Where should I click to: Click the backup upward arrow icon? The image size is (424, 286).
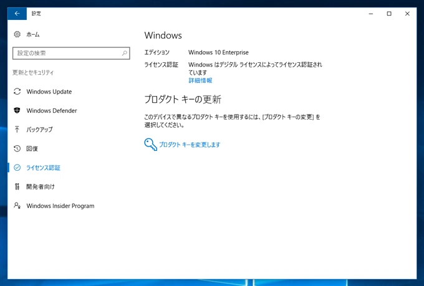[17, 130]
